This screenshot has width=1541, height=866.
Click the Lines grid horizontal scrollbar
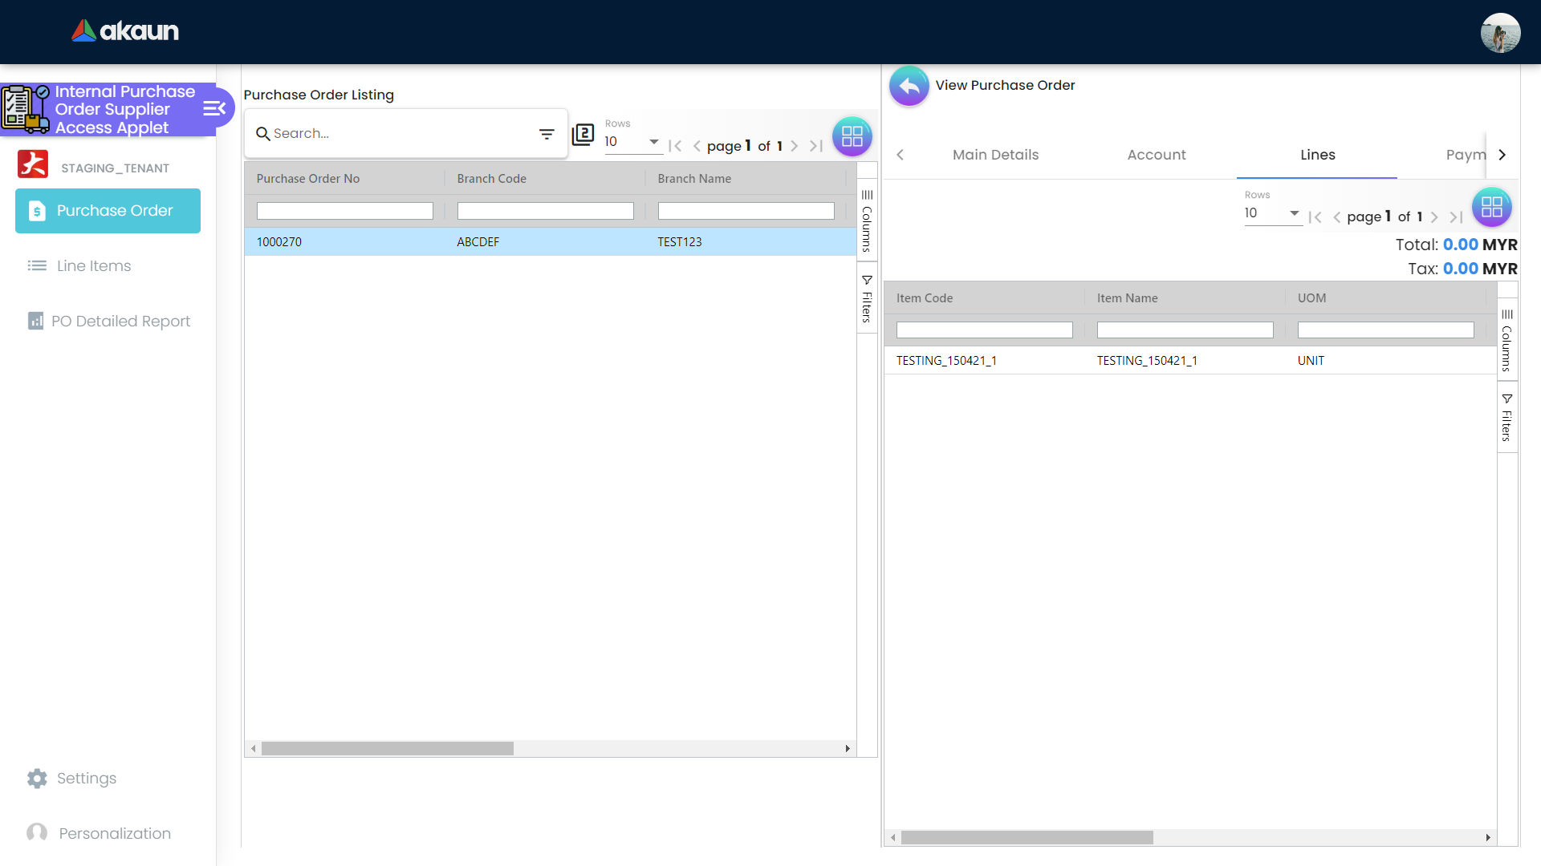(1027, 837)
